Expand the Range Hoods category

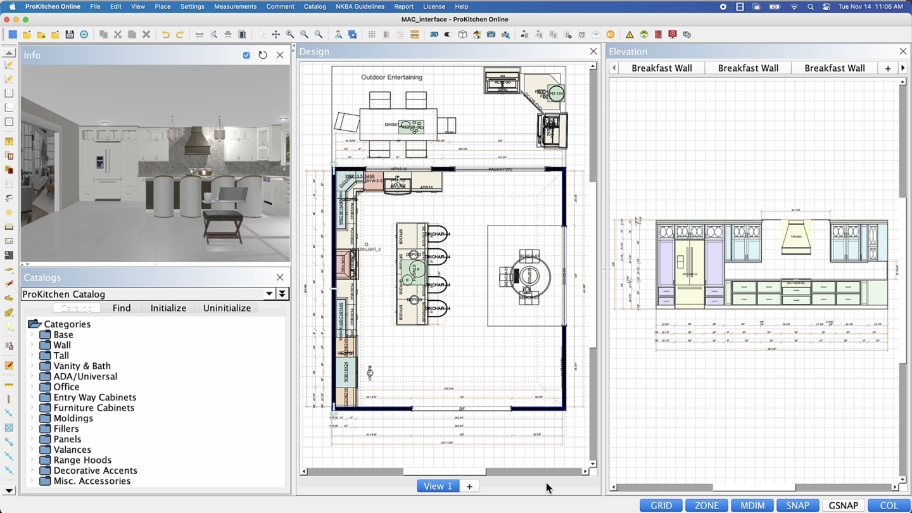(32, 460)
